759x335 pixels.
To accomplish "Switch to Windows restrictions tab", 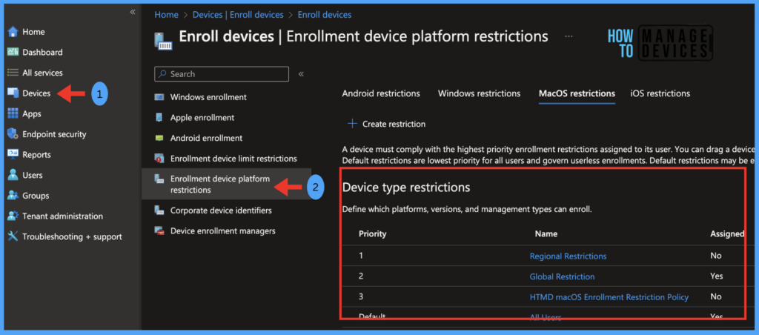I will coord(480,93).
